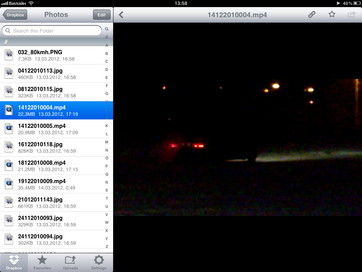The width and height of the screenshot is (362, 272).
Task: Jump to letter S in index bar
Action: (107, 190)
